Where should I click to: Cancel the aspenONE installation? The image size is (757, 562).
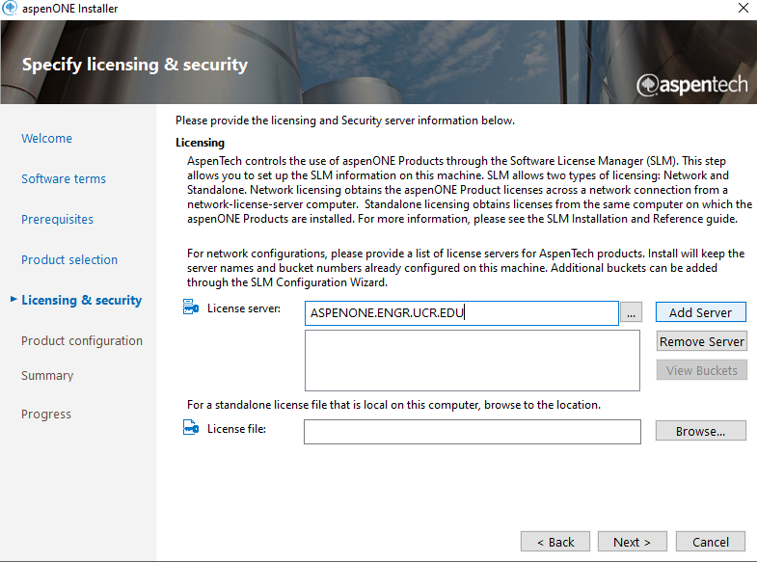click(711, 542)
